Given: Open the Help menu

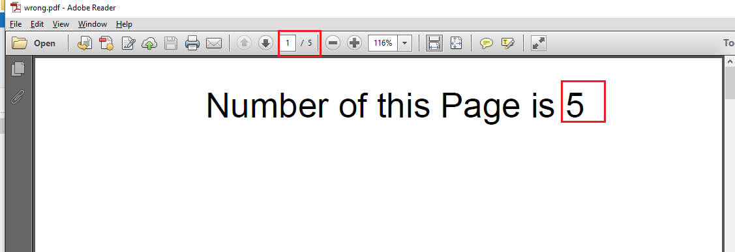Looking at the screenshot, I should (124, 24).
